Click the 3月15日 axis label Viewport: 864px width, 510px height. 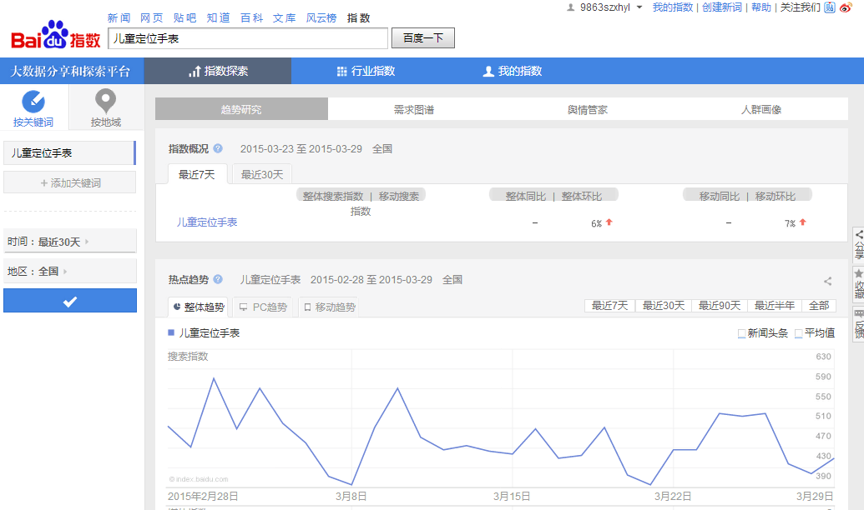click(x=512, y=496)
